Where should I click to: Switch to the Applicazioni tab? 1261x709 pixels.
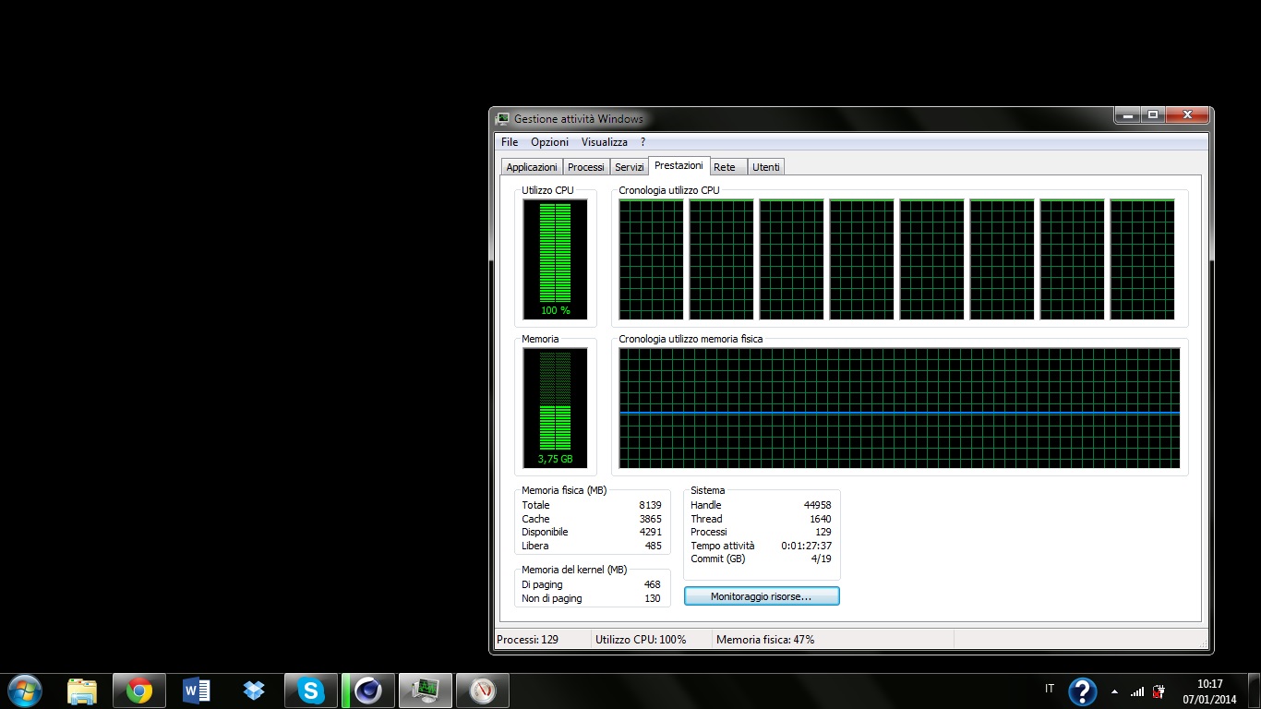point(532,167)
